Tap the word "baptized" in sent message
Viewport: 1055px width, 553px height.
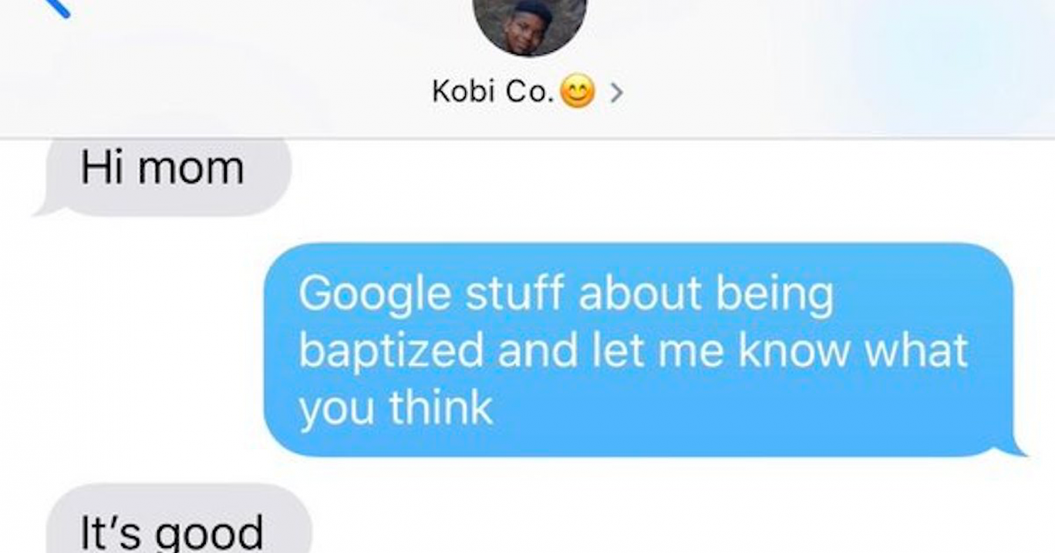point(391,351)
